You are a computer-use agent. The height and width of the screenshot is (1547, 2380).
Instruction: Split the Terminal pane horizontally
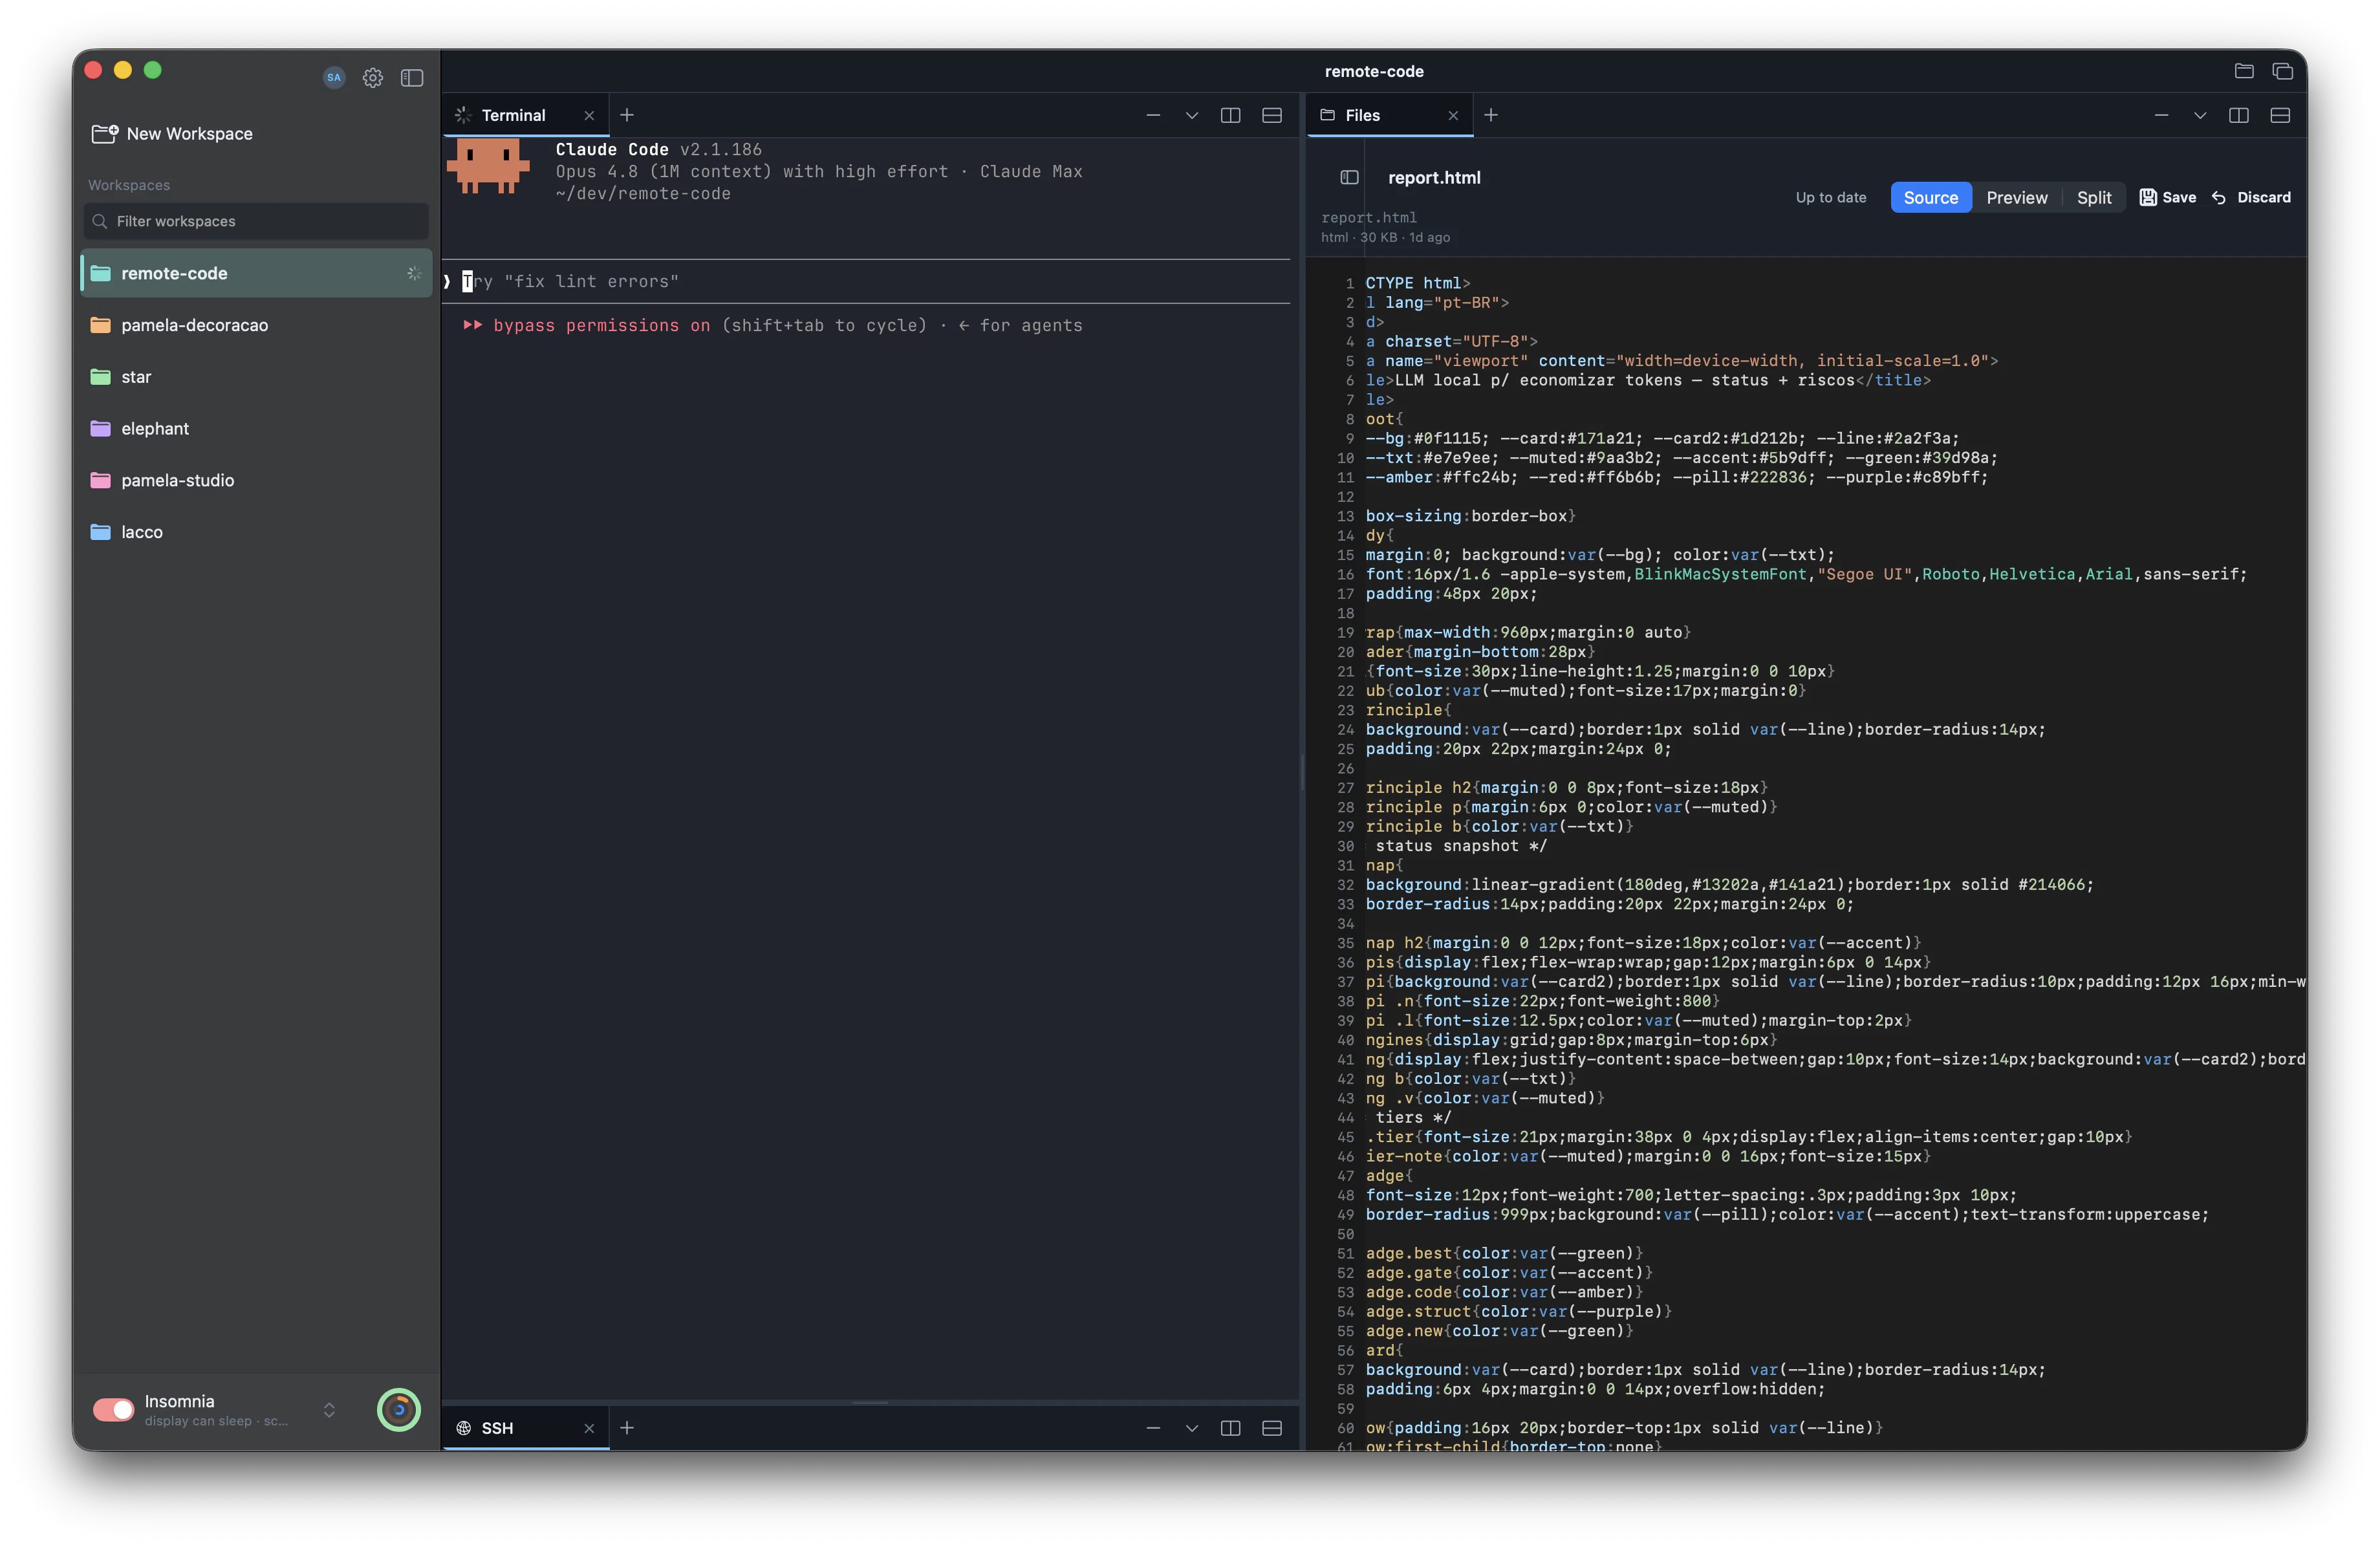pos(1272,115)
